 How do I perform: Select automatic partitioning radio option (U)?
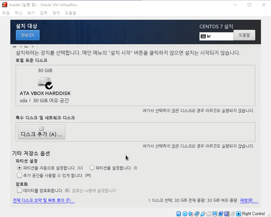click(19, 168)
